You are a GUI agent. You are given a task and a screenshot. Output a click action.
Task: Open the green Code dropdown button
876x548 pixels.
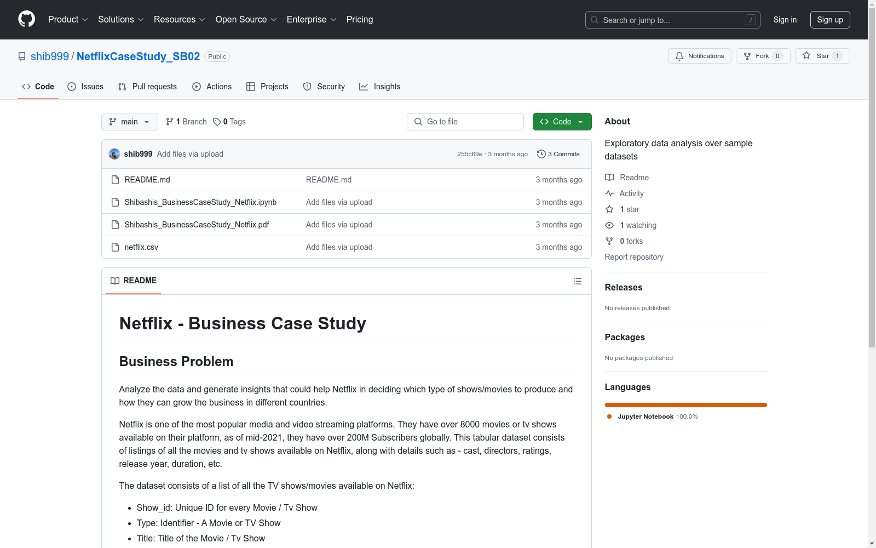(562, 122)
